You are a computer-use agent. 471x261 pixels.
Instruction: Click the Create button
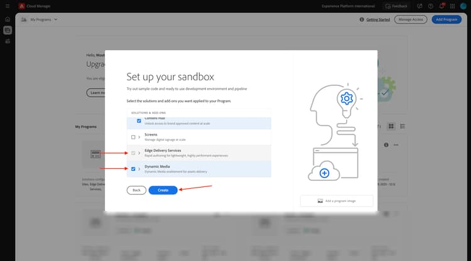pyautogui.click(x=163, y=190)
